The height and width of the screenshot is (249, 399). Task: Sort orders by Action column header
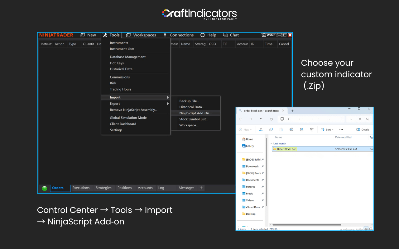[60, 44]
